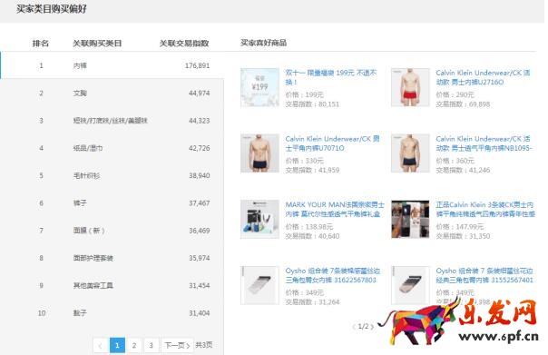
Task: Open the ¥199 lucky bag product image
Action: [259, 87]
